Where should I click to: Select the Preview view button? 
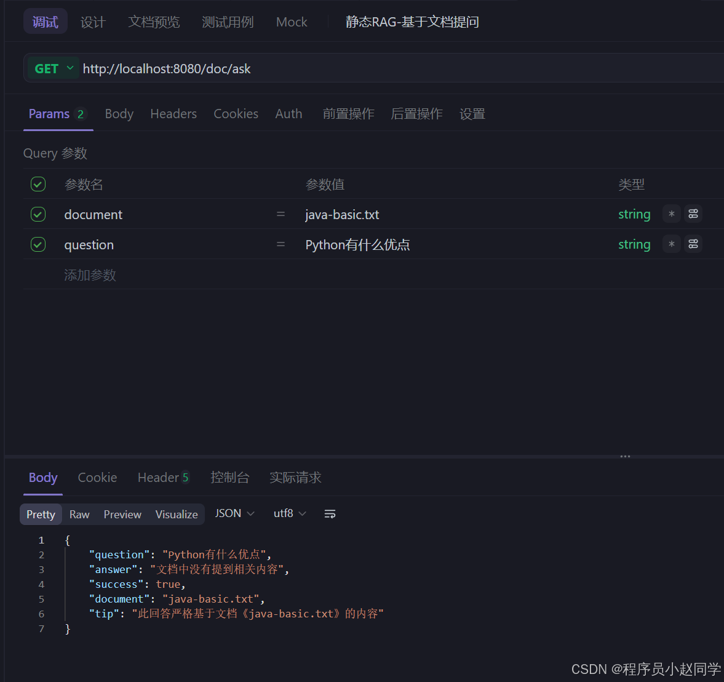pyautogui.click(x=122, y=515)
